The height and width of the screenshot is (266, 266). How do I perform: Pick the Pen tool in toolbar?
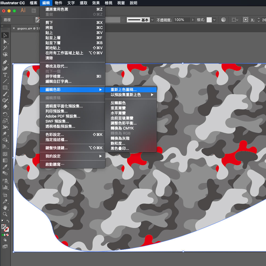coord(5,62)
